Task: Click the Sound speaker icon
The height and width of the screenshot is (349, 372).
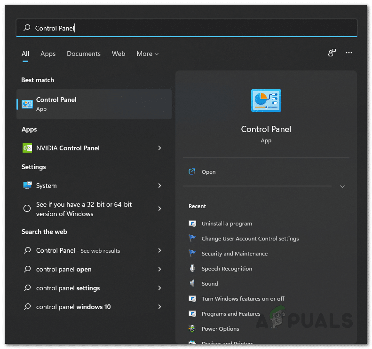Action: tap(192, 284)
